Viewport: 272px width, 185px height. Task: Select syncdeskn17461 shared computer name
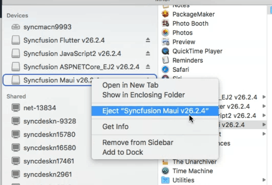click(x=49, y=161)
